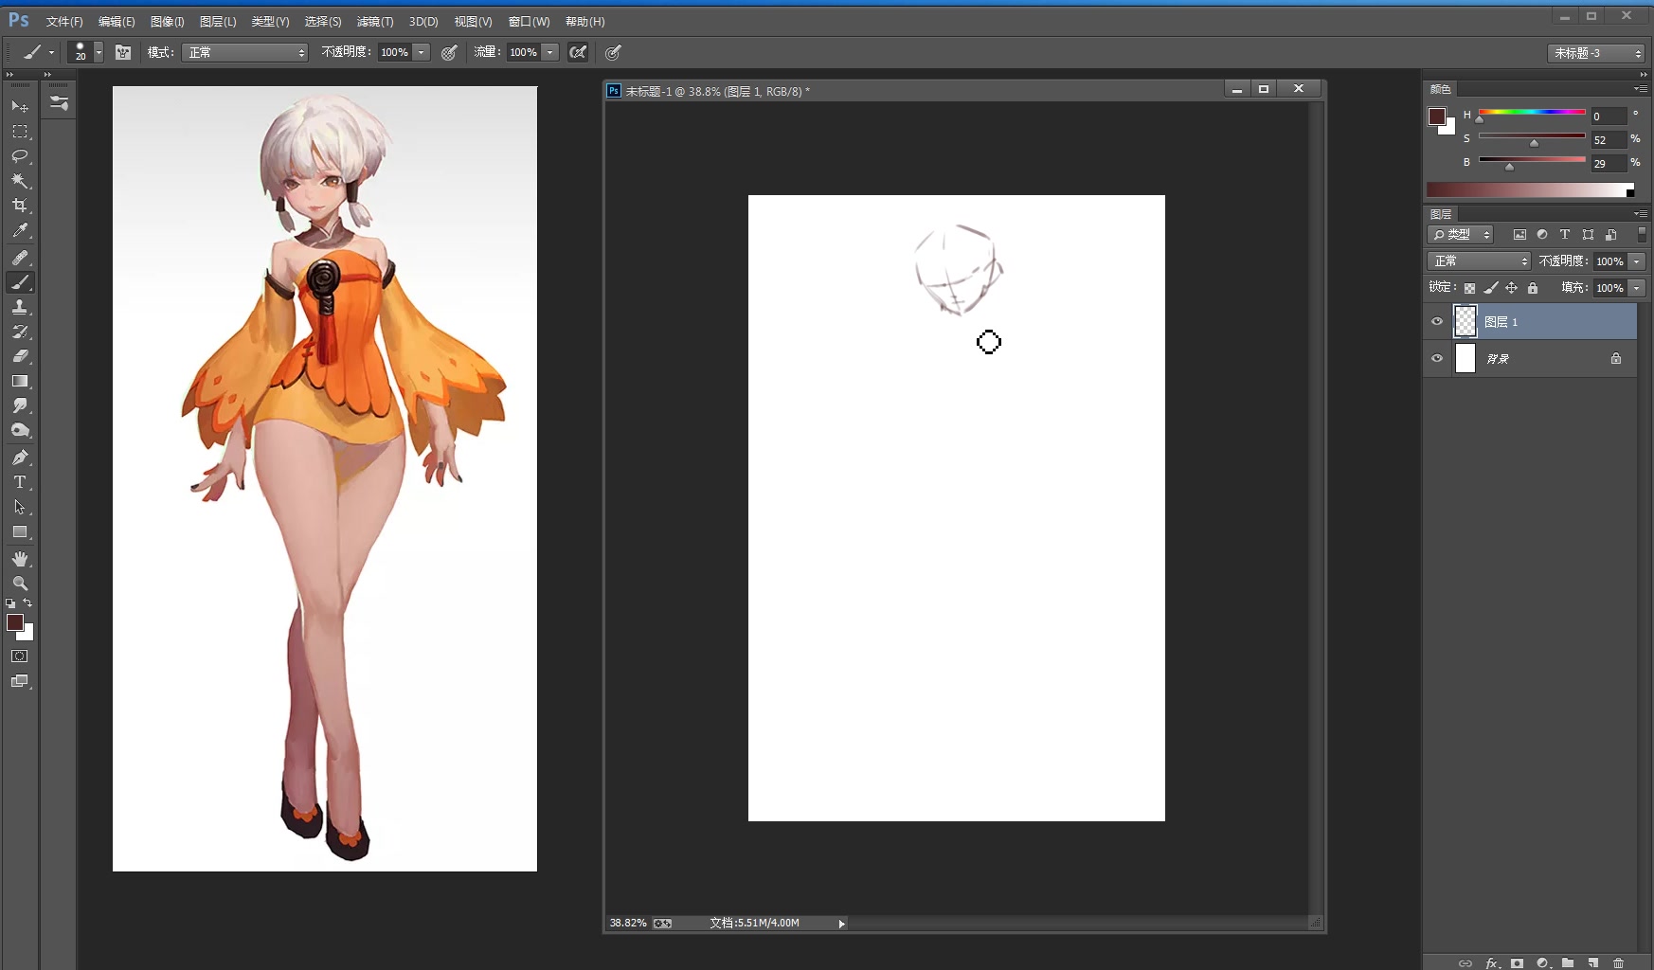
Task: Select the Eyedropper tool
Action: pyautogui.click(x=20, y=230)
